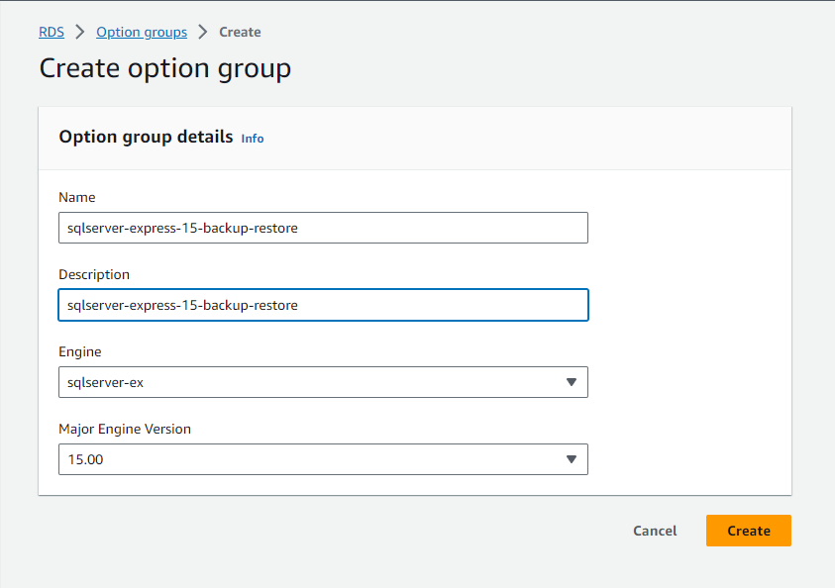Click the Create option group page heading
Image resolution: width=835 pixels, height=588 pixels.
pos(164,68)
